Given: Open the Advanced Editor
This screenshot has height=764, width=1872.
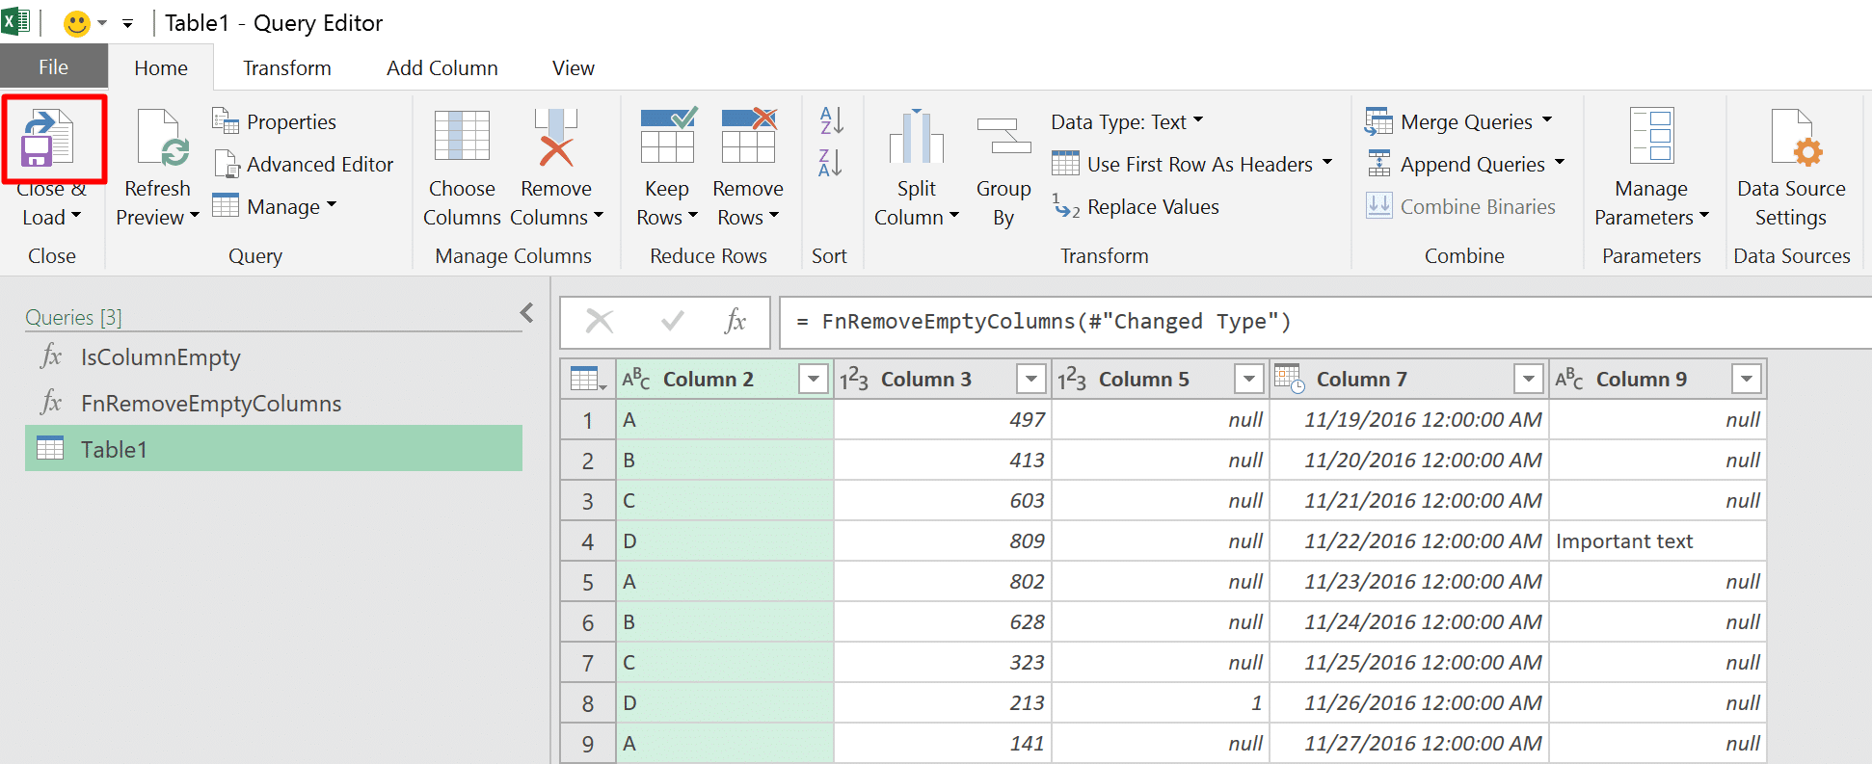Looking at the screenshot, I should coord(303,165).
